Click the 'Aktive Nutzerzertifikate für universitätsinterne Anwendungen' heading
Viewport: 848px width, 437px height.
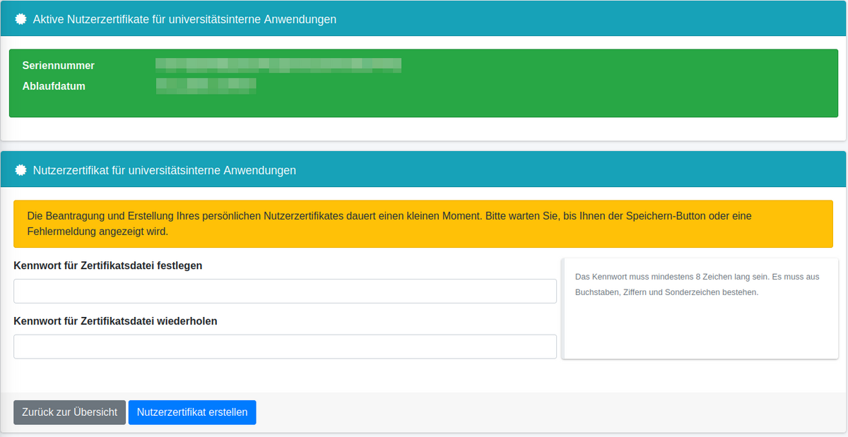pyautogui.click(x=184, y=20)
